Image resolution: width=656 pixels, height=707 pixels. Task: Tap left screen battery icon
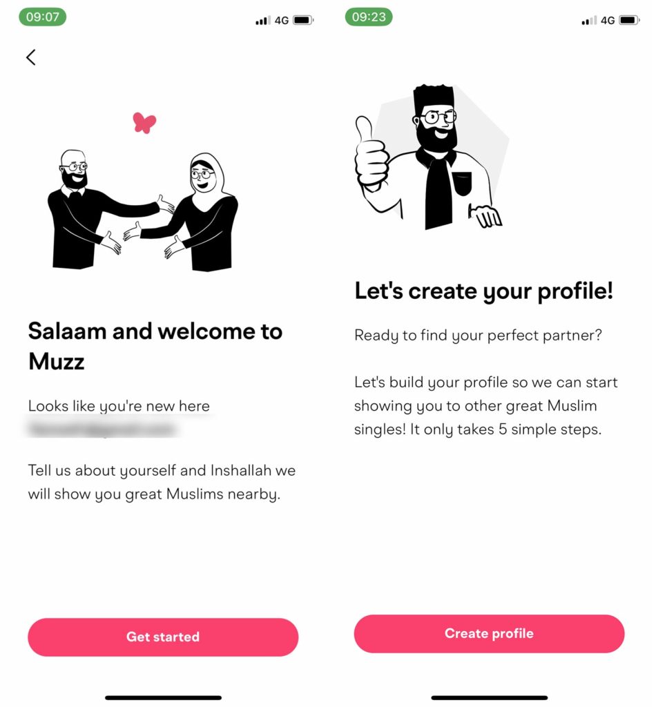tap(303, 20)
